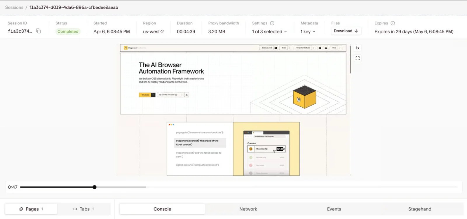Change the 1x playback speed
Screen dimensions: 467x219
[x=358, y=48]
